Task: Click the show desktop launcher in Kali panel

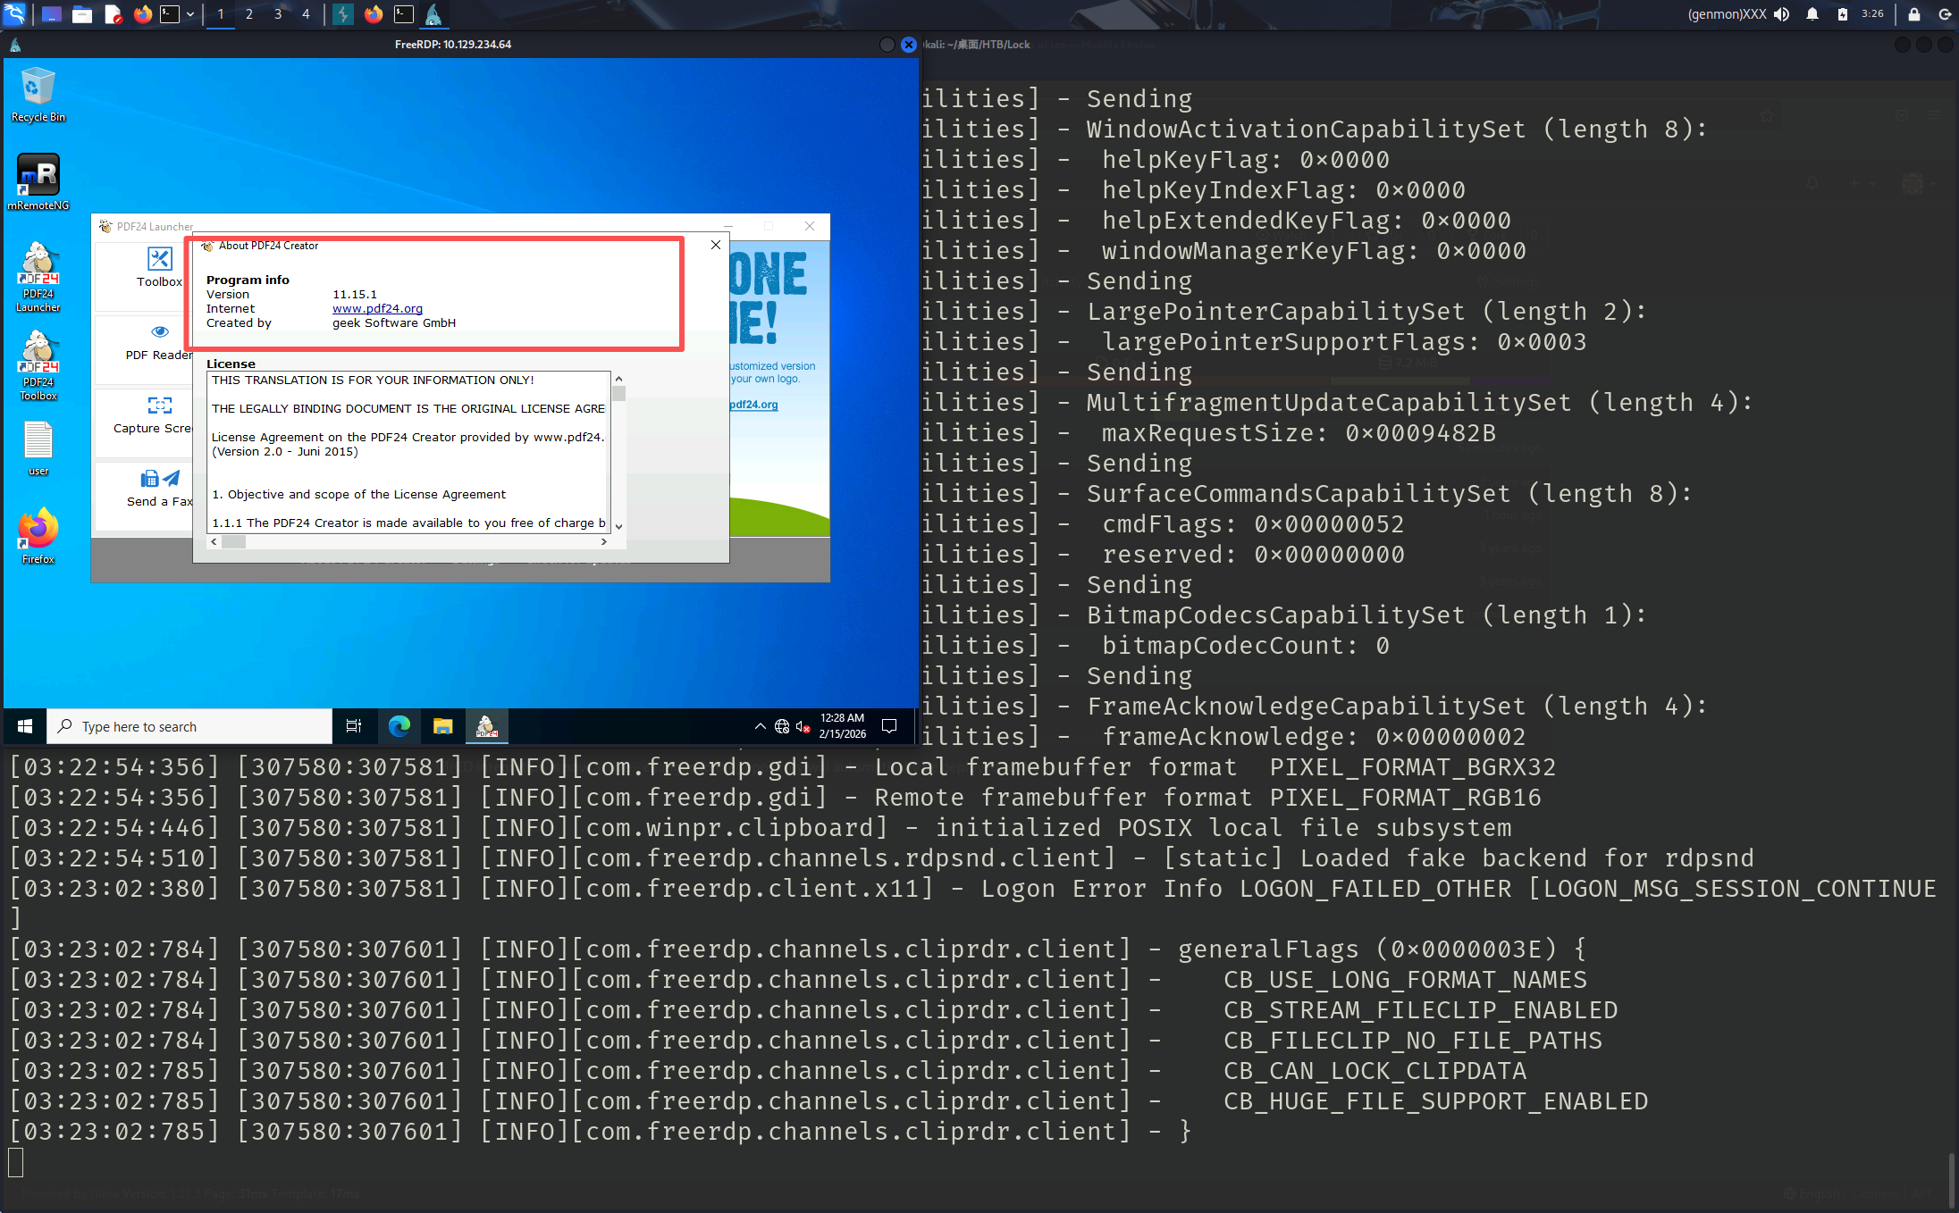Action: point(52,14)
